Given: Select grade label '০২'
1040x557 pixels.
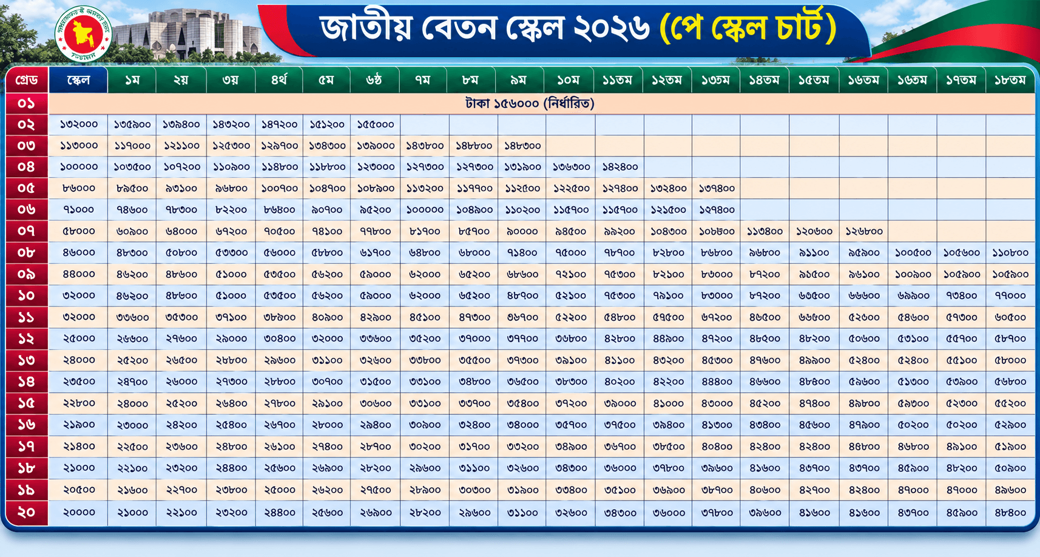Looking at the screenshot, I should click(x=27, y=124).
